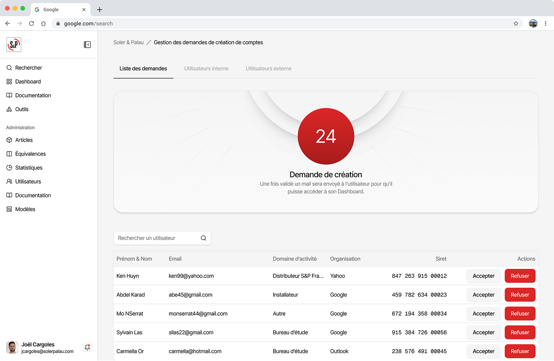Go to the browser home page
Screen dimensions: 554x361
pos(43,23)
